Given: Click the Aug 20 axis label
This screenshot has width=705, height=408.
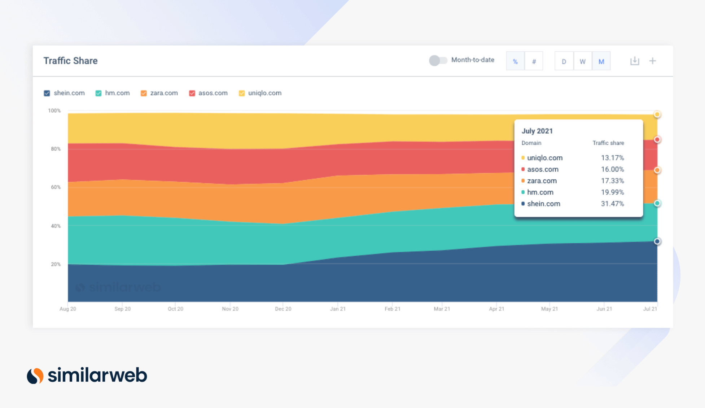Looking at the screenshot, I should click(68, 309).
